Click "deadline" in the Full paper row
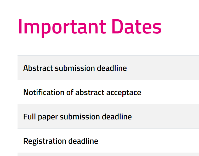This screenshot has width=199, height=156. click(x=117, y=117)
